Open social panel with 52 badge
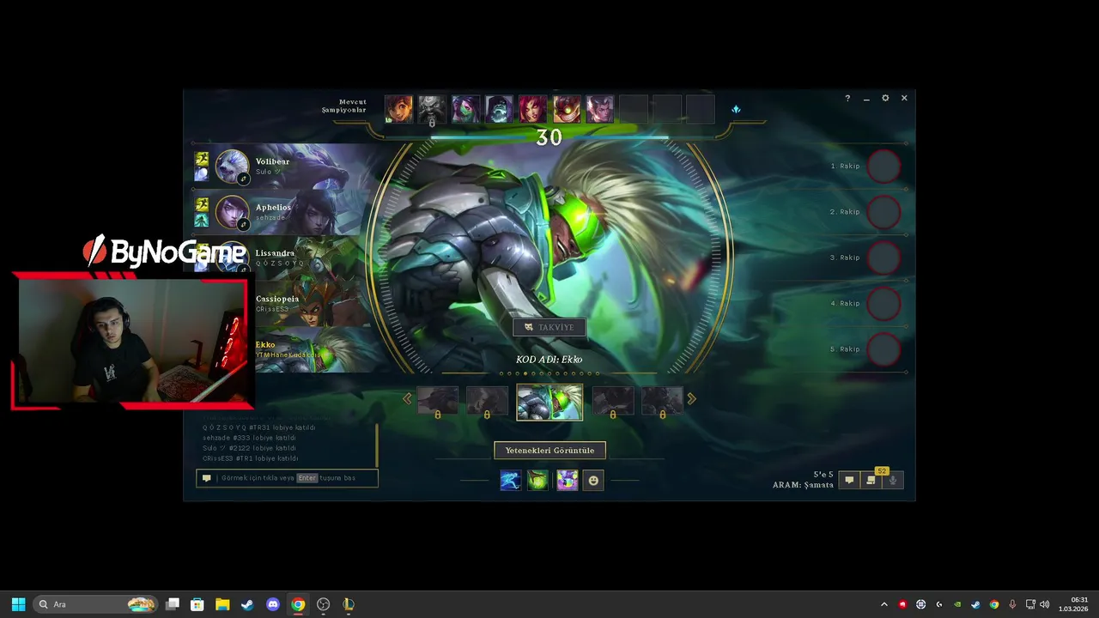The image size is (1099, 618). 871,481
